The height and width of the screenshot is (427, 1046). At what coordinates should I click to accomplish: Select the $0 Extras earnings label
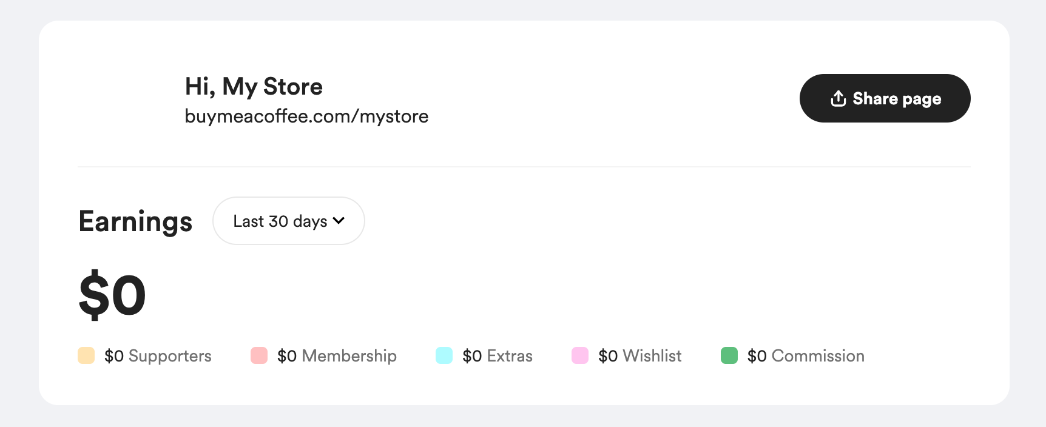498,356
